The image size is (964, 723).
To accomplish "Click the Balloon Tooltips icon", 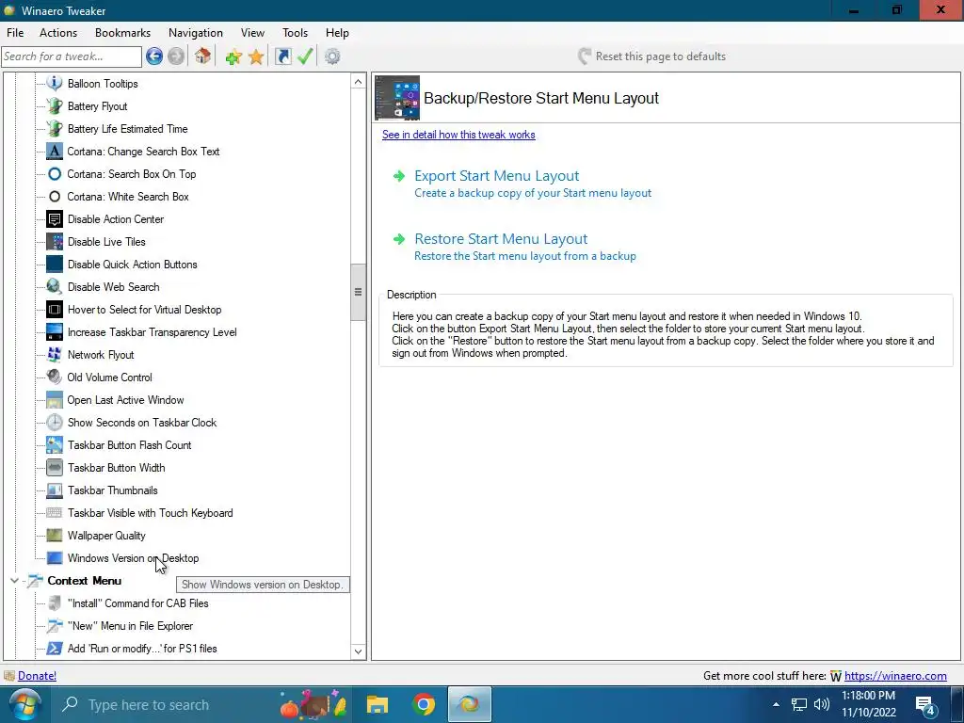I will [x=55, y=83].
